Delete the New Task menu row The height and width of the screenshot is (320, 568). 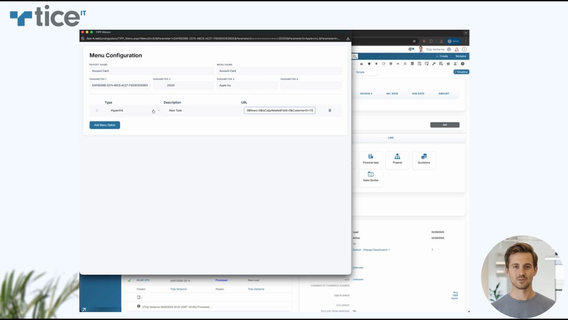[330, 110]
